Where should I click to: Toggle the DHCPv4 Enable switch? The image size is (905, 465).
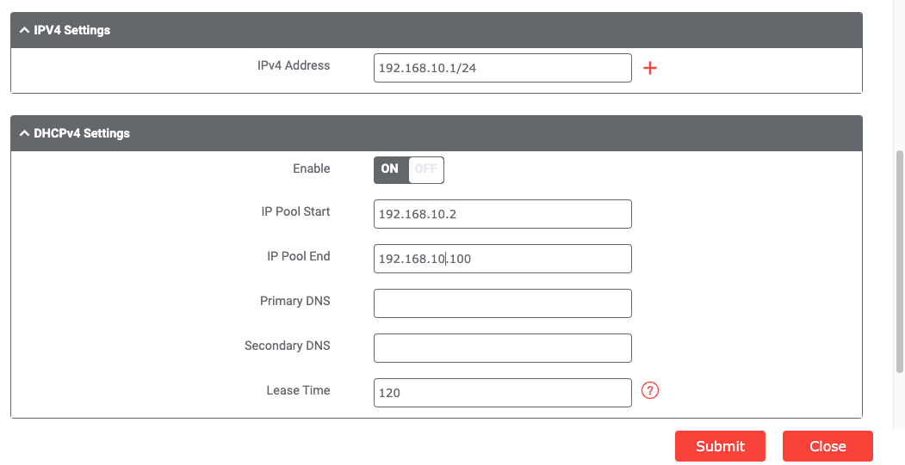click(409, 169)
